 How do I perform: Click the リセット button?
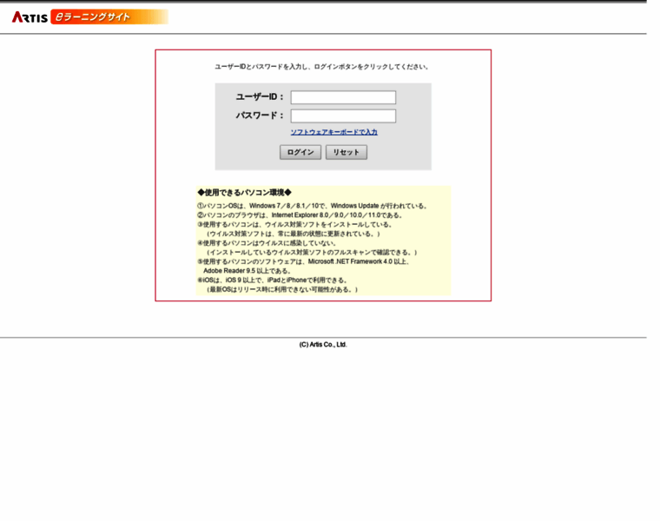click(346, 152)
